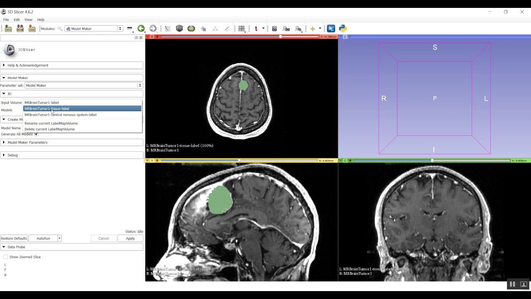Viewport: 531px width, 299px height.
Task: Choose Delete current LabelMapVolume
Action: (x=82, y=129)
